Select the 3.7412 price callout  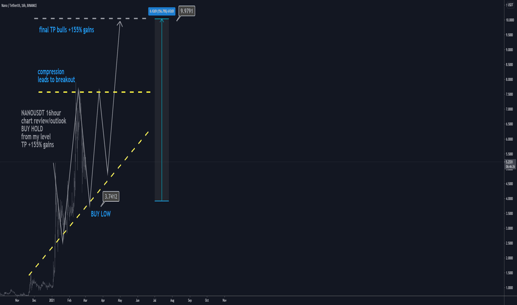pos(111,196)
